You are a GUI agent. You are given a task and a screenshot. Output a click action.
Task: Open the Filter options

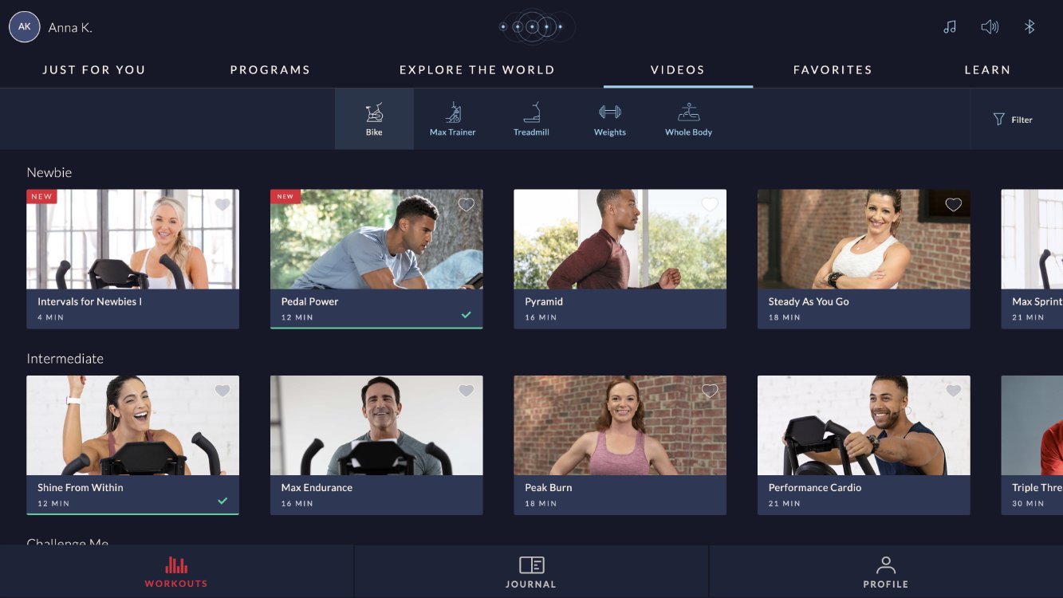[1013, 120]
